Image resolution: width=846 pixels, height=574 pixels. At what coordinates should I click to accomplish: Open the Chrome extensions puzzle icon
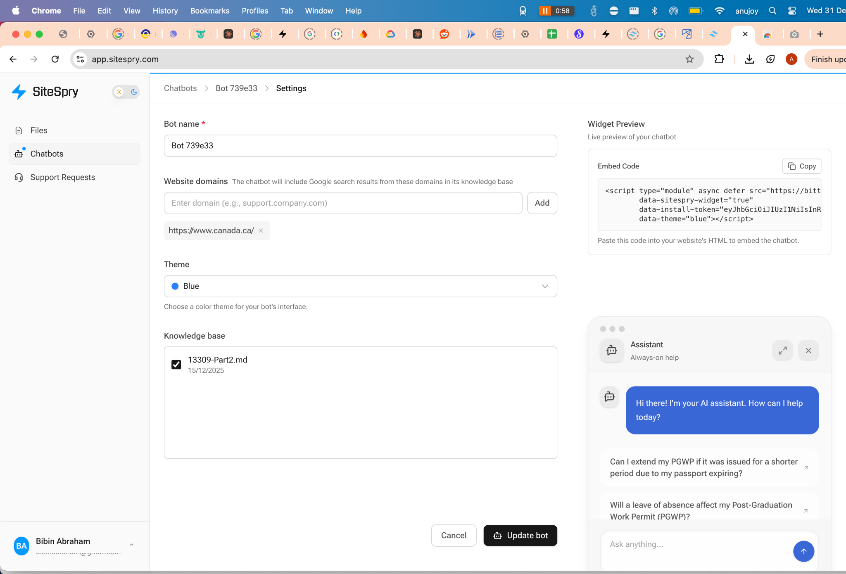tap(719, 59)
